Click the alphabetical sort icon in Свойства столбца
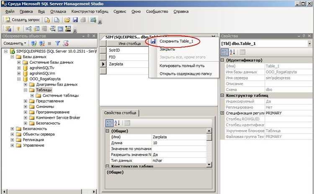This screenshot has height=194, width=314. point(117,123)
